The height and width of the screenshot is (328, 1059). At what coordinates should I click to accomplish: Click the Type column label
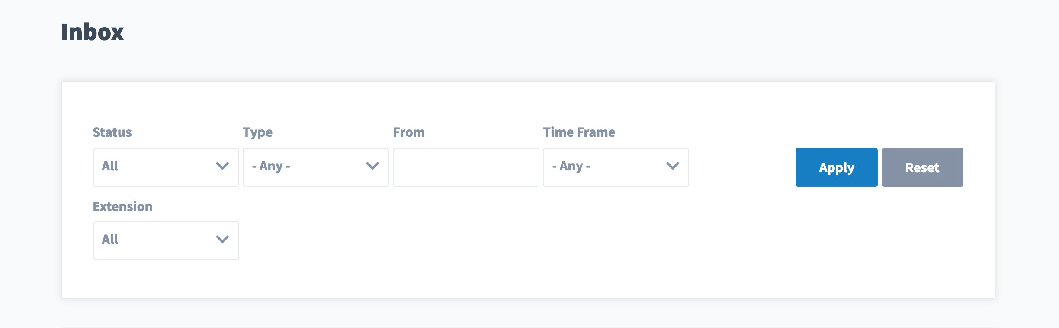pyautogui.click(x=258, y=132)
